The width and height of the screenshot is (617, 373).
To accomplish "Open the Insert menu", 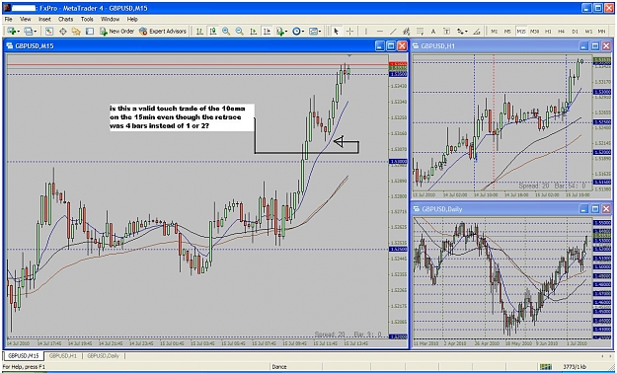I will click(44, 19).
